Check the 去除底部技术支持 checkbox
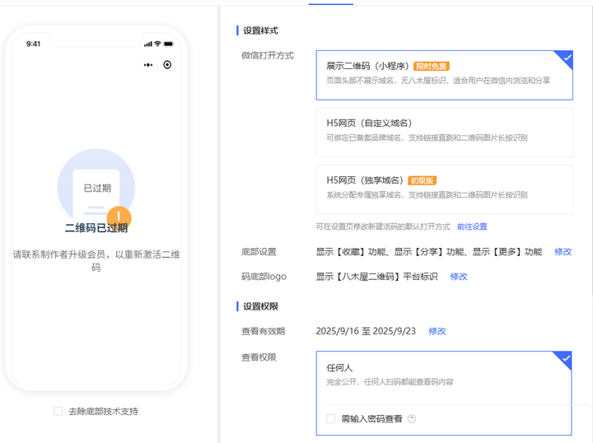This screenshot has height=443, width=593. 58,411
